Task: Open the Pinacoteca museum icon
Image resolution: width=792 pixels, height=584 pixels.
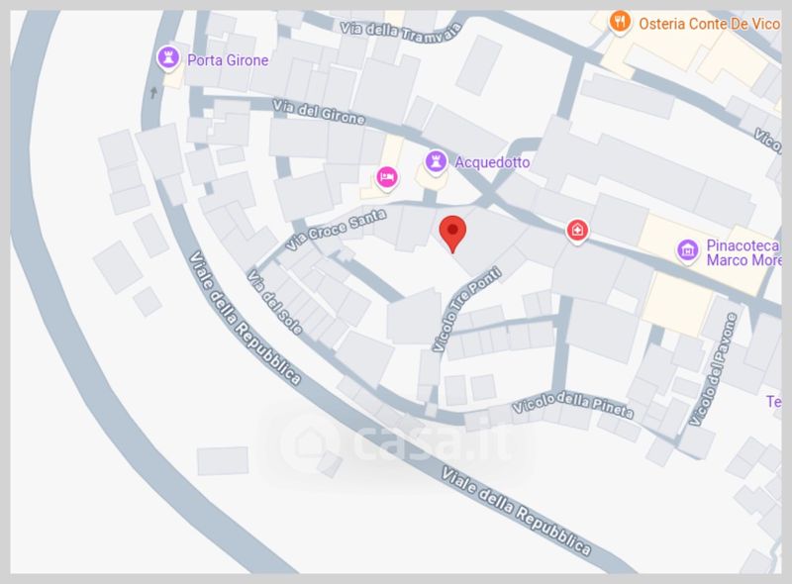Action: point(687,250)
